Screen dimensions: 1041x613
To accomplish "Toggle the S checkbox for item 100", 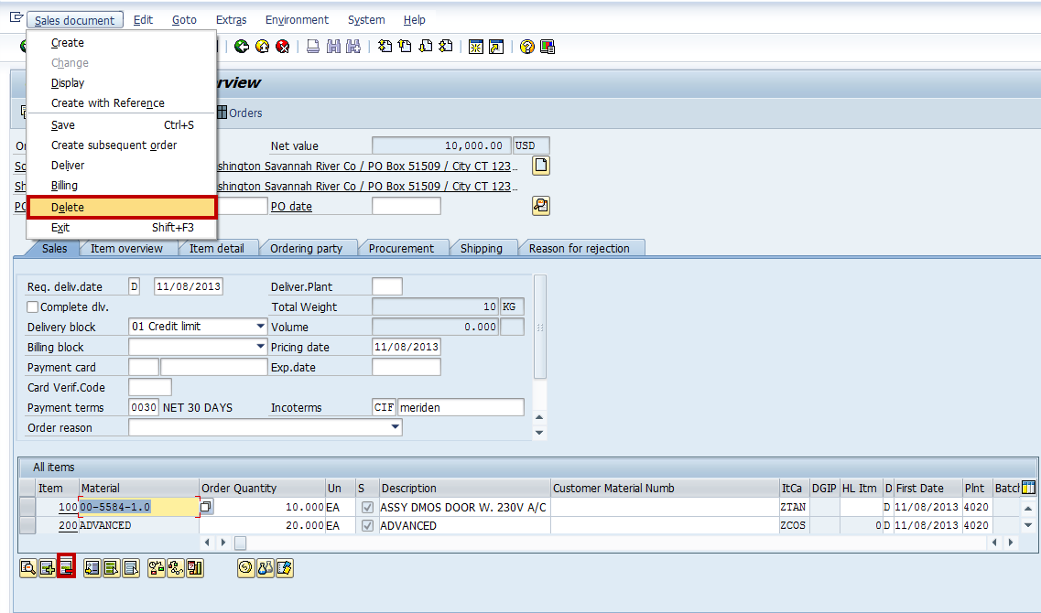I will coord(369,507).
